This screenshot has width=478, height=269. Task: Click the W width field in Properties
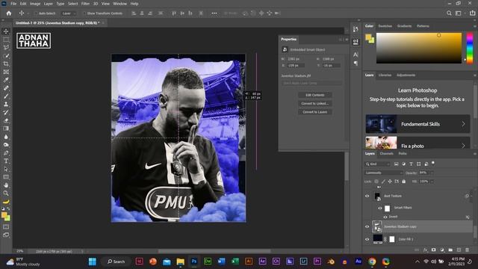(295, 59)
